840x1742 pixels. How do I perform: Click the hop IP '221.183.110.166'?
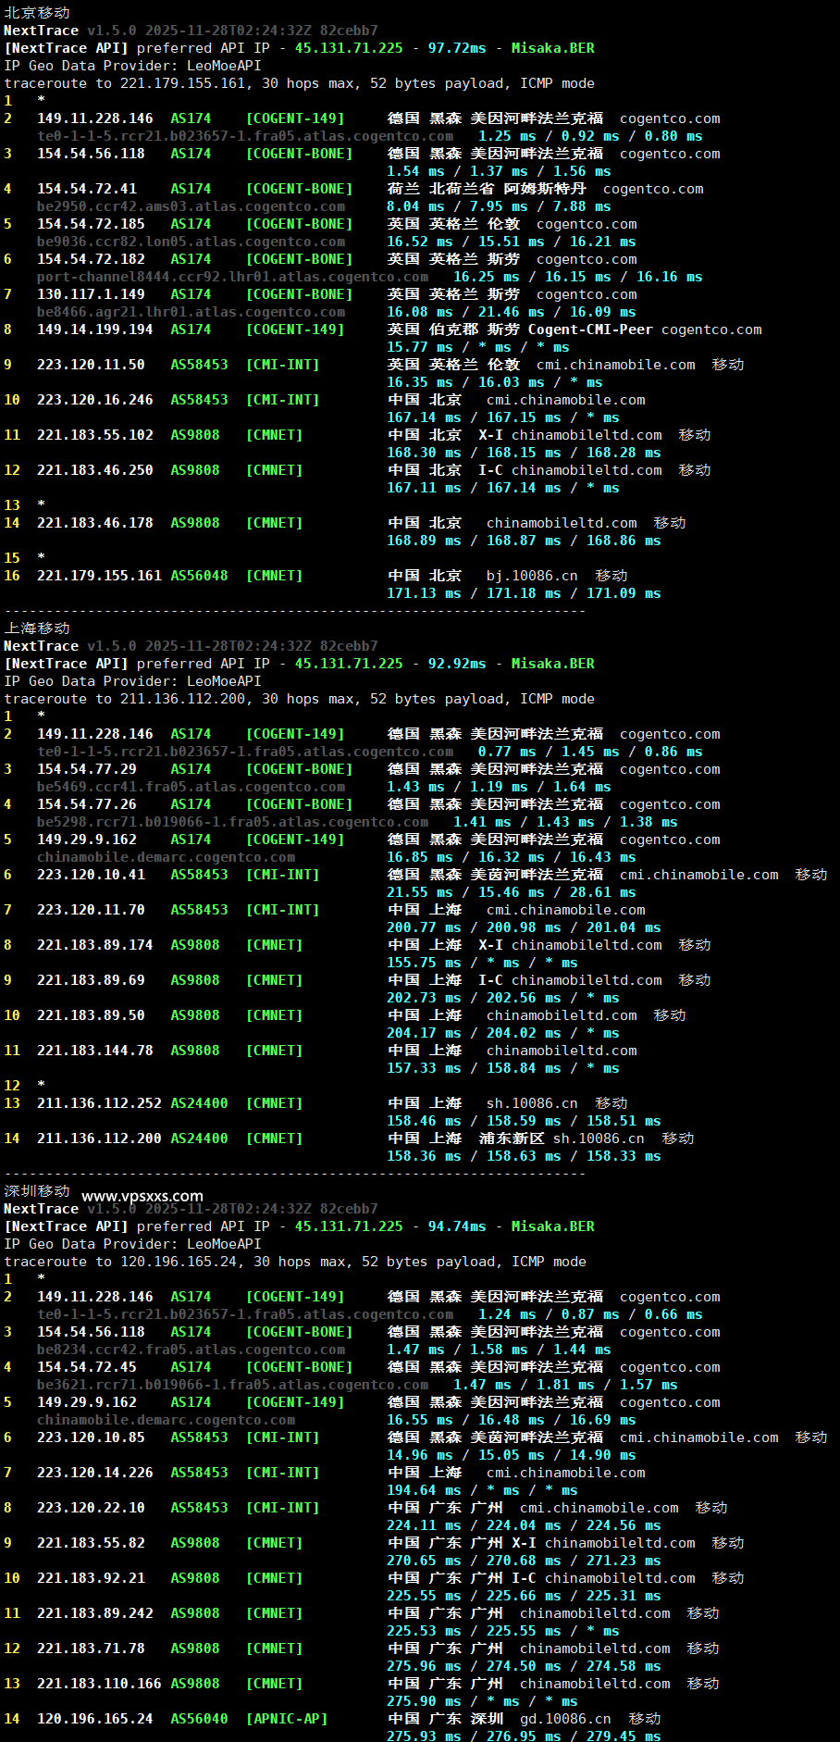pos(99,1684)
